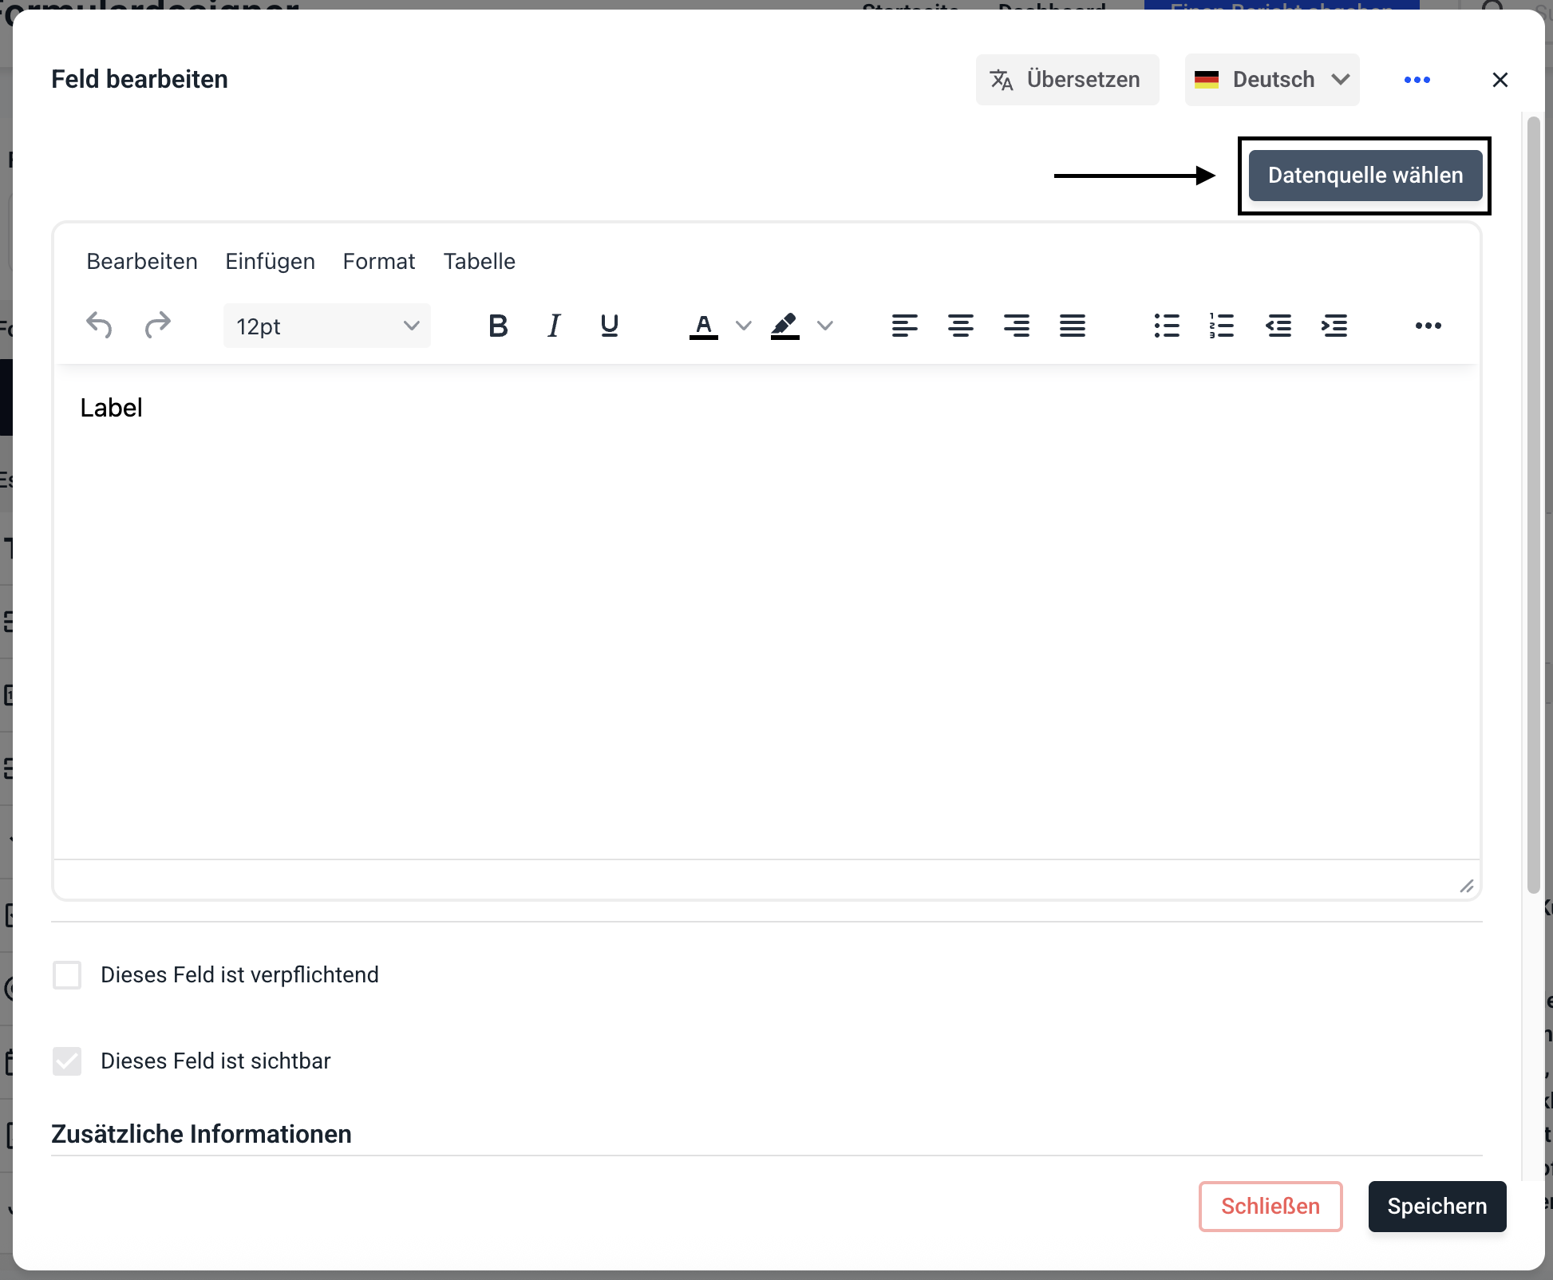Open the Format menu

coord(379,262)
